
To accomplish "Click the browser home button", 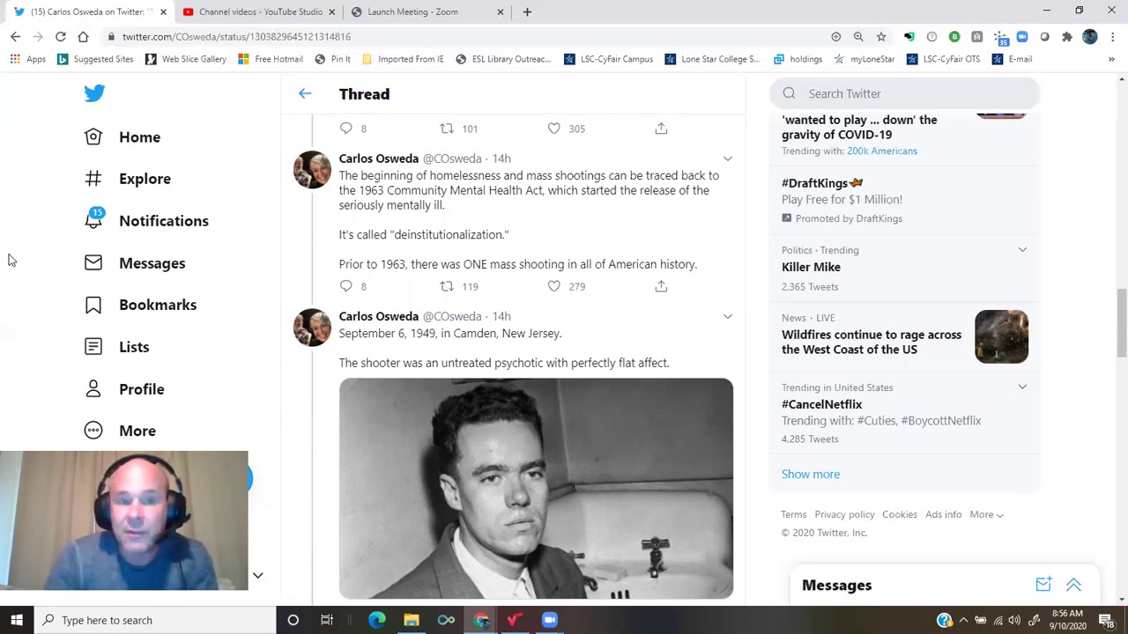I will 83,36.
